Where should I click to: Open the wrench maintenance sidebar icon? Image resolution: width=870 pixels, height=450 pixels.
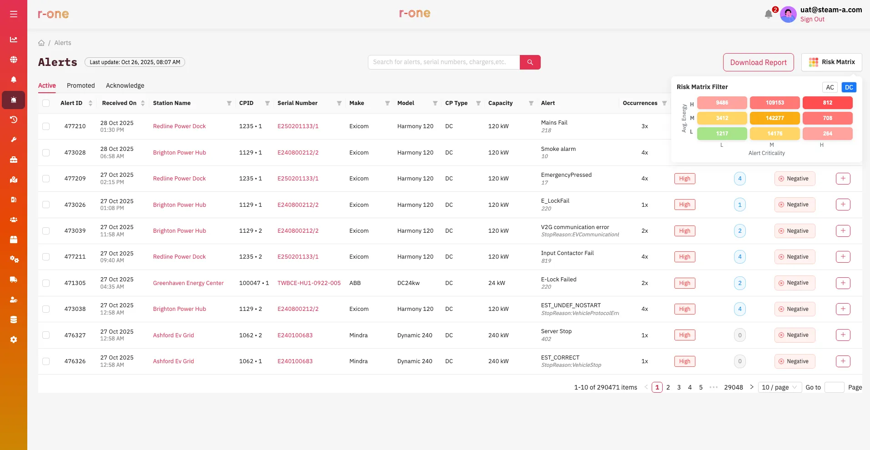[14, 140]
